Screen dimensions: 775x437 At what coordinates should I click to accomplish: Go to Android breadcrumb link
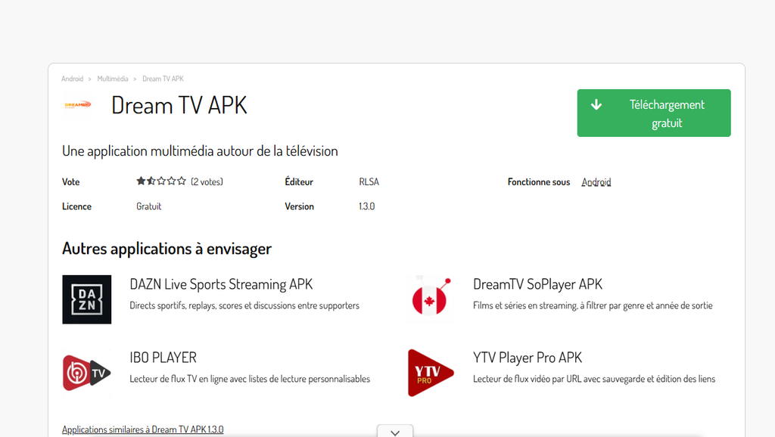tap(72, 79)
